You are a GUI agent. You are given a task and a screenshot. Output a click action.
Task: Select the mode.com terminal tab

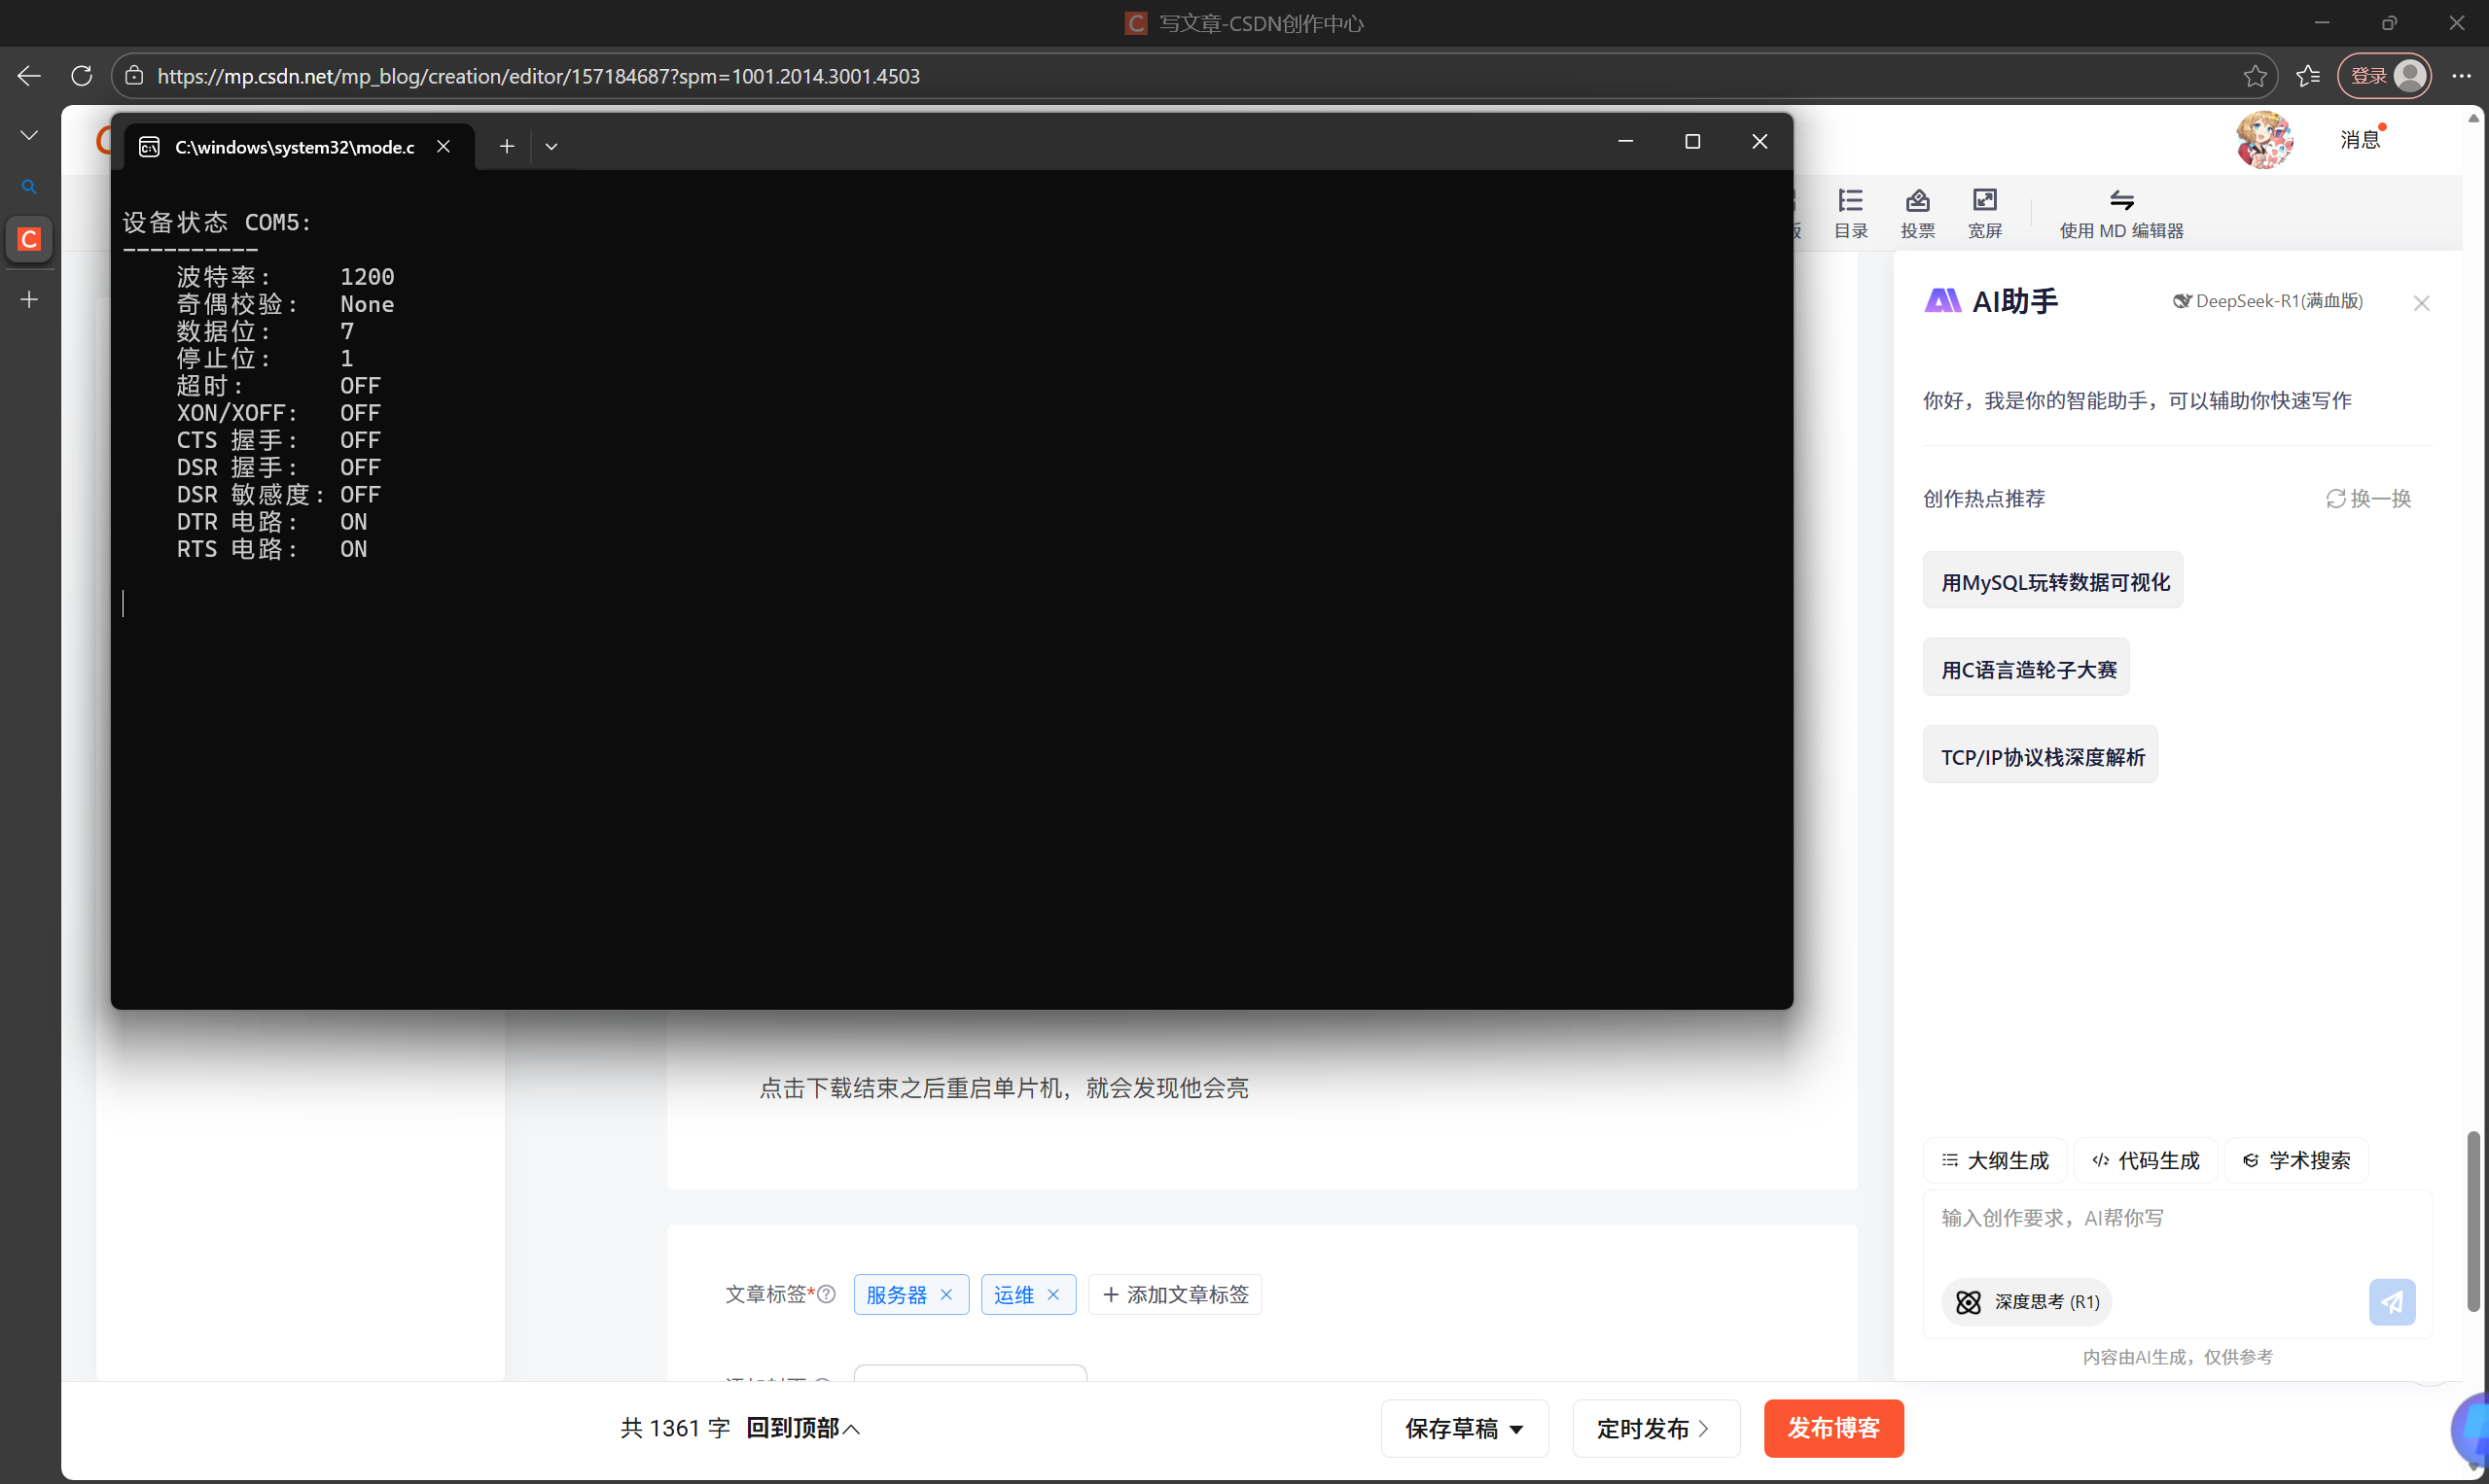[x=293, y=147]
